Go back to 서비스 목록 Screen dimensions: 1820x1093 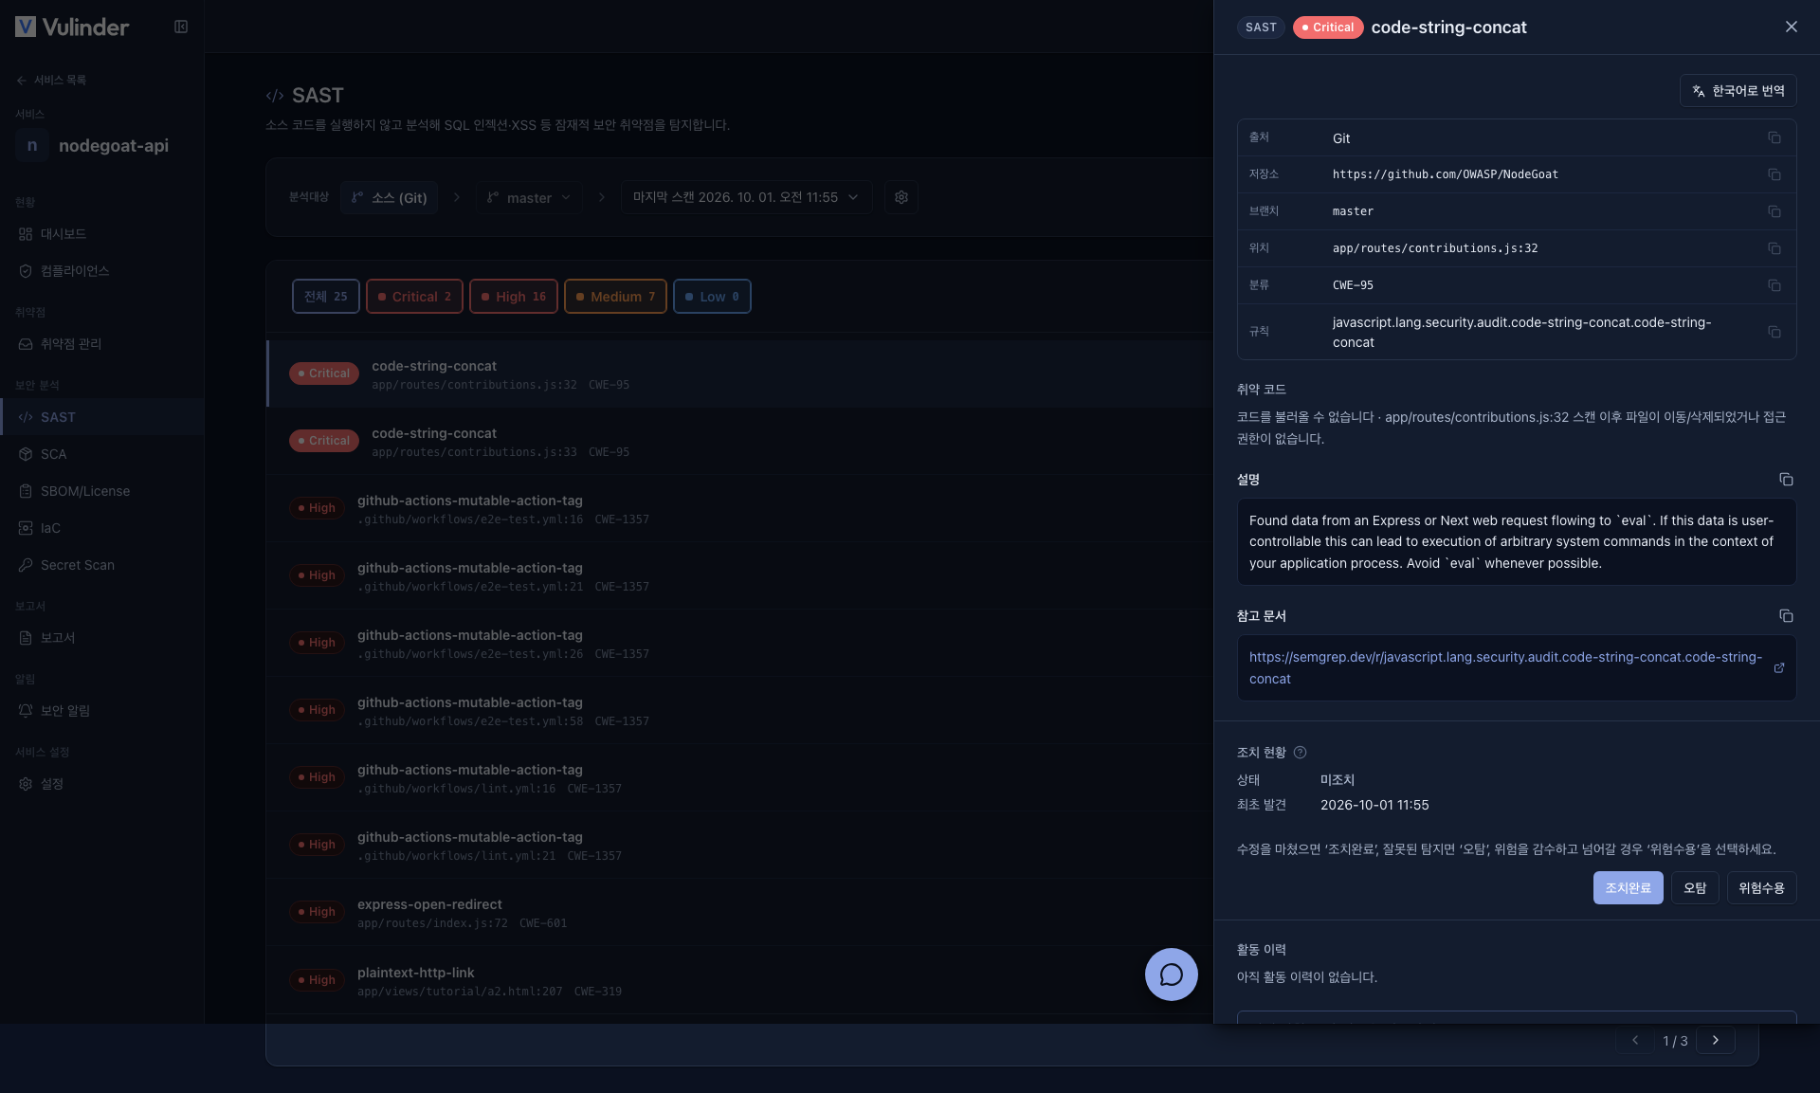point(51,81)
